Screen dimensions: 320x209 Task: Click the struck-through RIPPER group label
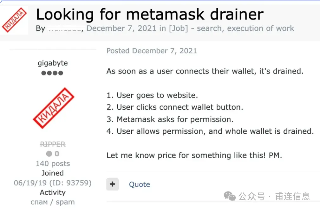(x=53, y=144)
